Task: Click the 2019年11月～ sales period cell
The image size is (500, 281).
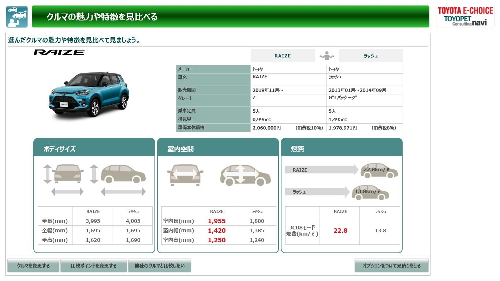Action: coord(288,90)
